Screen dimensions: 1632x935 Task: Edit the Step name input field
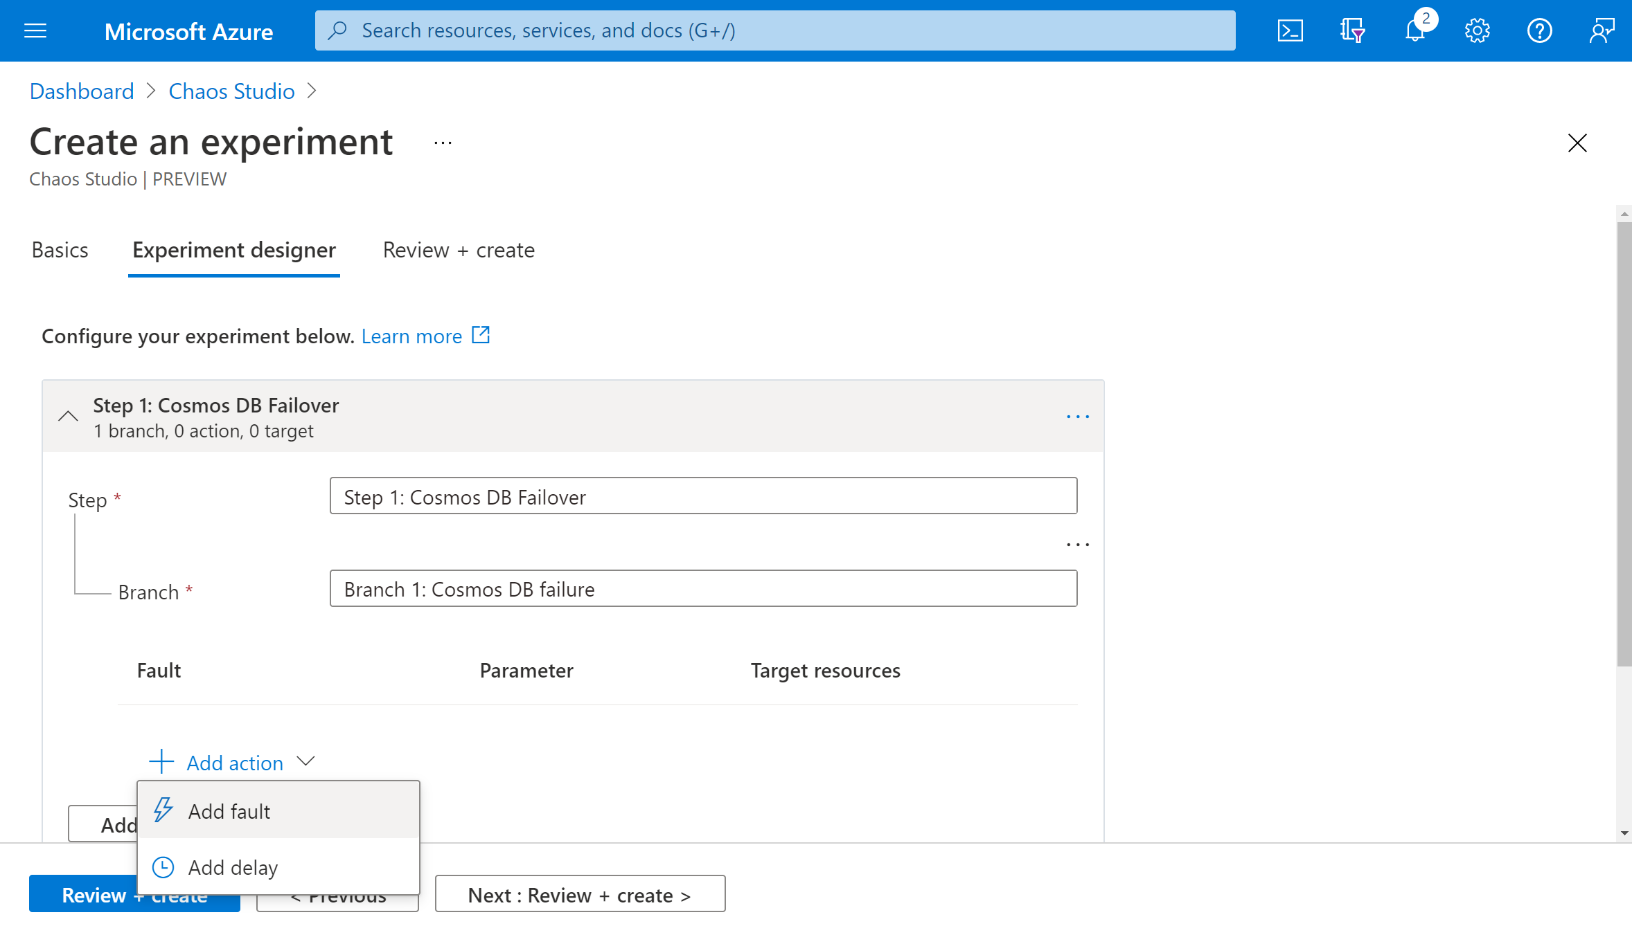(x=703, y=496)
